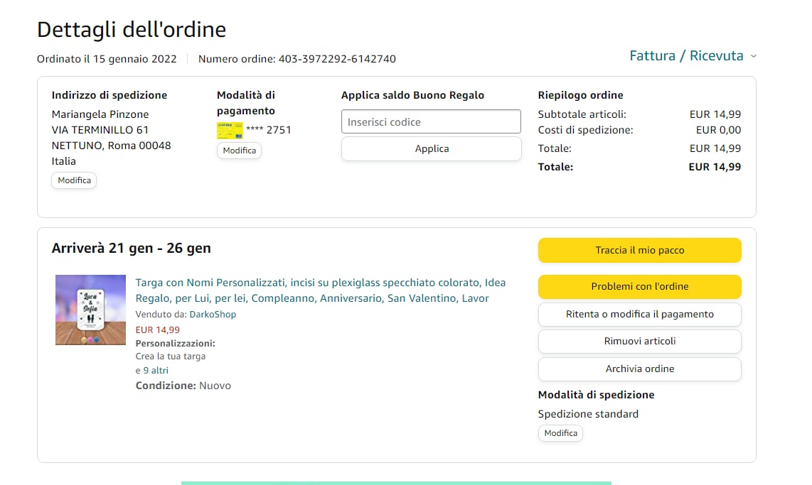Click the payment card icon
Image resolution: width=812 pixels, height=485 pixels.
pyautogui.click(x=230, y=130)
